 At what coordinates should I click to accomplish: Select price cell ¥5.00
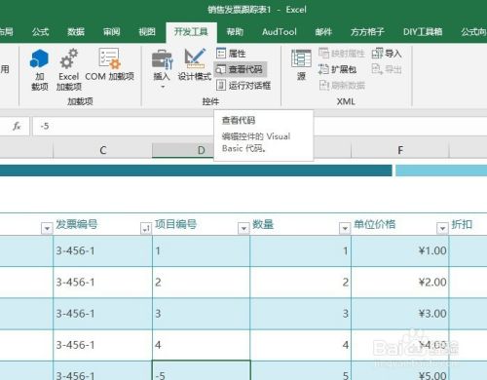400,370
